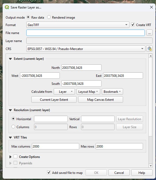Open the file browse ellipsis button
Viewport: 156px width, 180px height.
point(149,33)
